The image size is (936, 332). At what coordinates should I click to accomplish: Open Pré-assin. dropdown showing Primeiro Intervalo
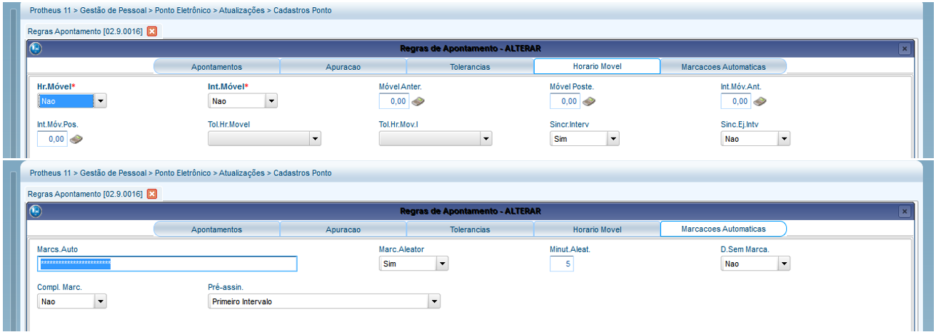pos(433,301)
